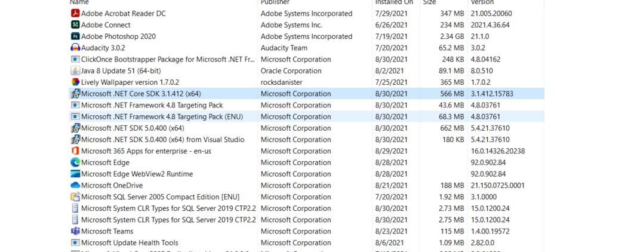Select the Microsoft Edge program name
This screenshot has width=631, height=252.
click(105, 162)
